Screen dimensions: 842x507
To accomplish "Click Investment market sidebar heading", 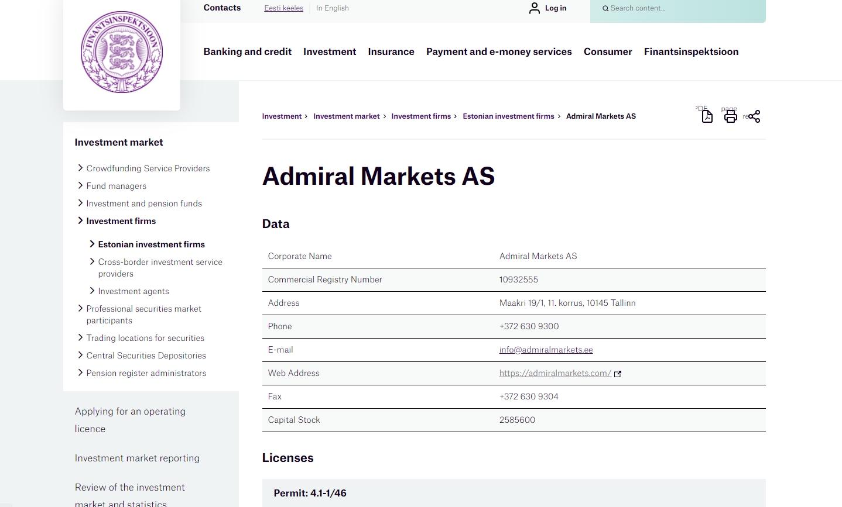I will pos(119,142).
